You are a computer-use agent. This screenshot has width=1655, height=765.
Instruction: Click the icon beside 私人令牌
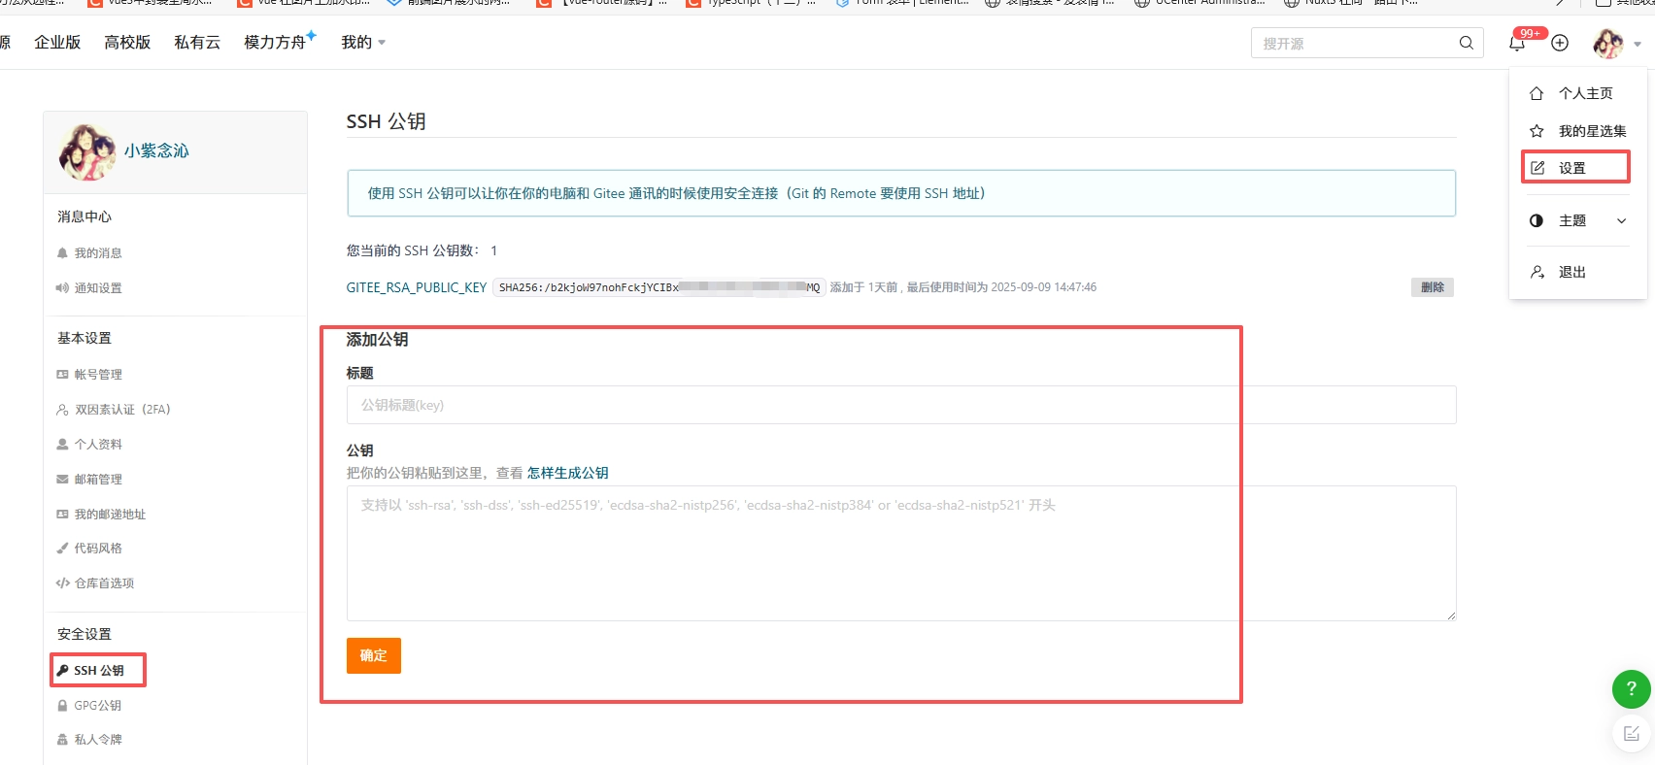62,740
